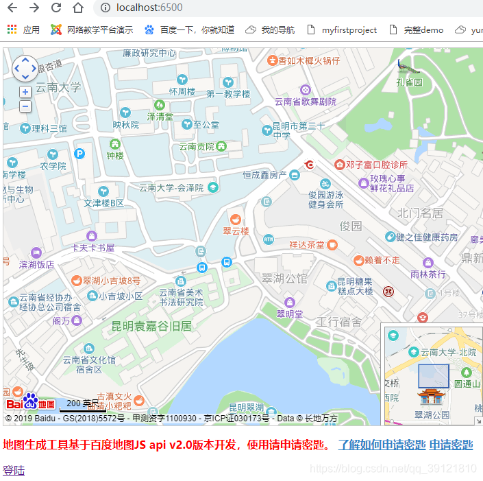Open 百度一下，你就知道 bookmark
483x481 pixels.
point(190,30)
